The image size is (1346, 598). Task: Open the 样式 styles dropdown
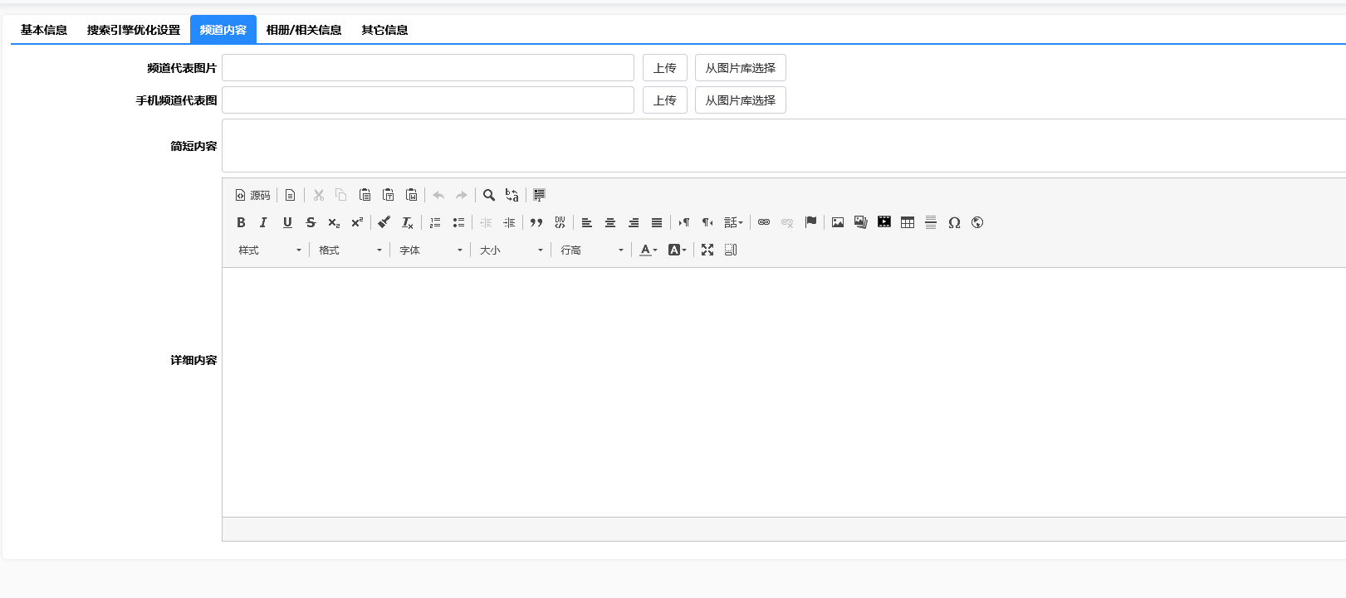click(x=270, y=250)
